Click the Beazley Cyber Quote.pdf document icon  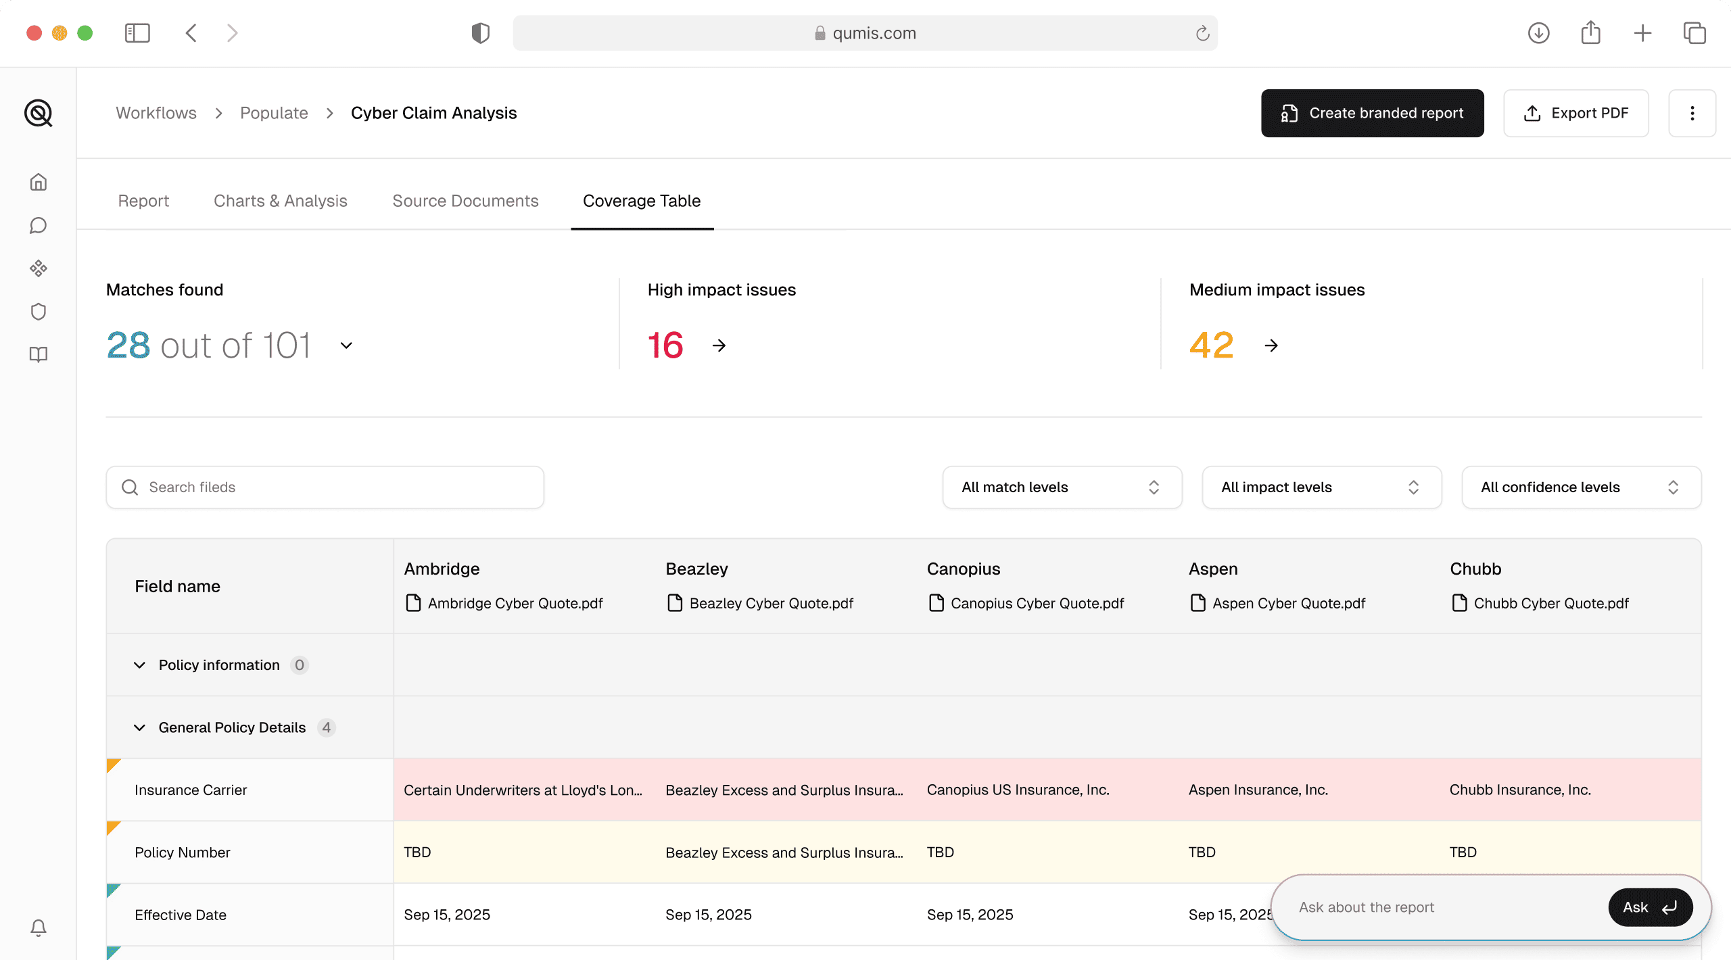[x=674, y=603]
